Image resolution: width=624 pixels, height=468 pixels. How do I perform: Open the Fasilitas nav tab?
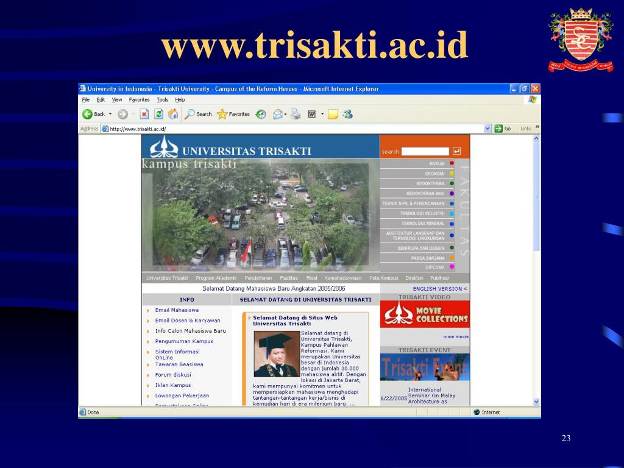(x=289, y=278)
